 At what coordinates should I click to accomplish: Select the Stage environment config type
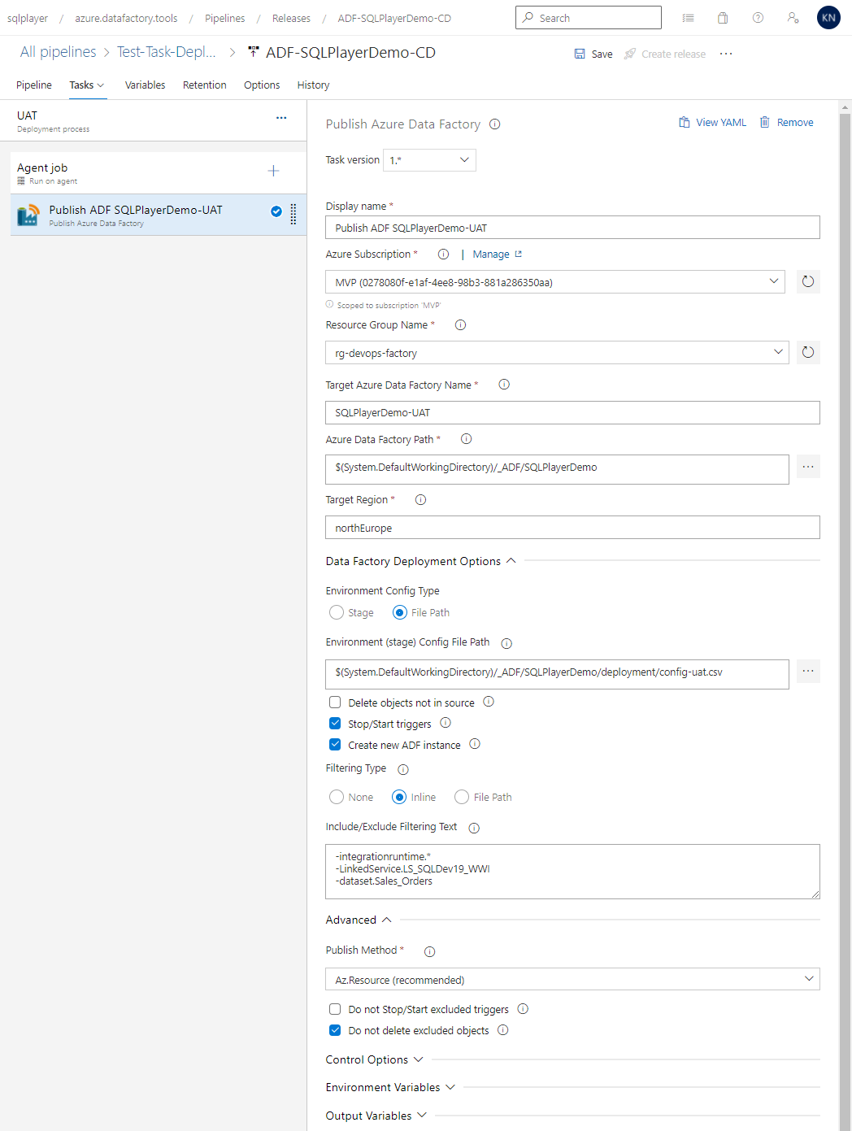336,612
